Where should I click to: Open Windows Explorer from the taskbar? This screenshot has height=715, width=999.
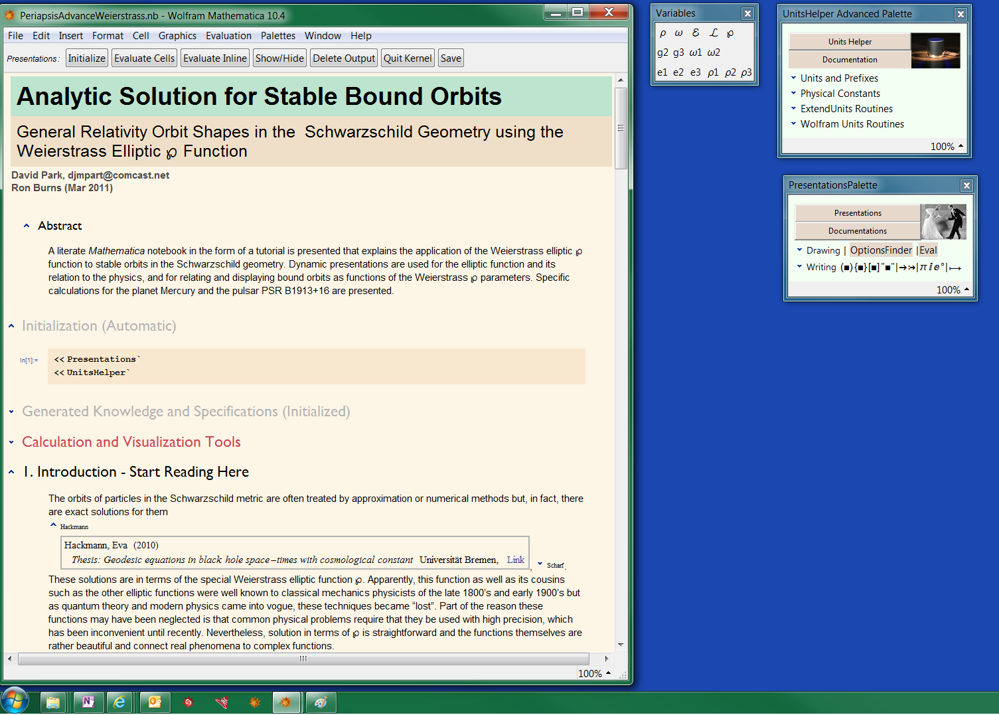click(53, 702)
